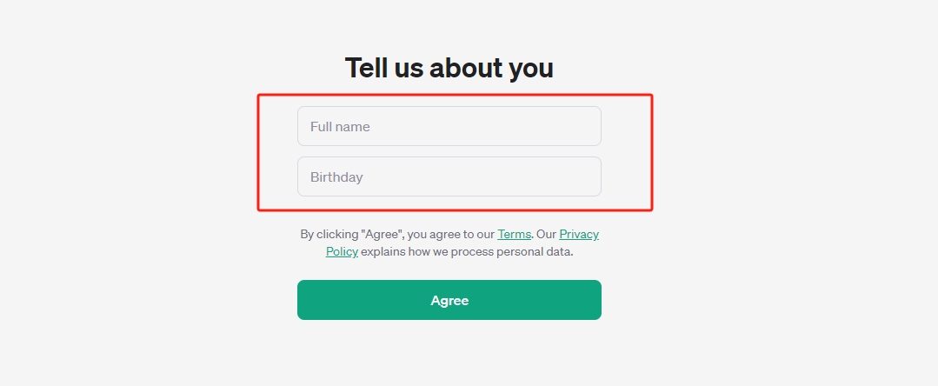The height and width of the screenshot is (386, 938).
Task: Click the "Full name" placeholder text
Action: point(340,127)
